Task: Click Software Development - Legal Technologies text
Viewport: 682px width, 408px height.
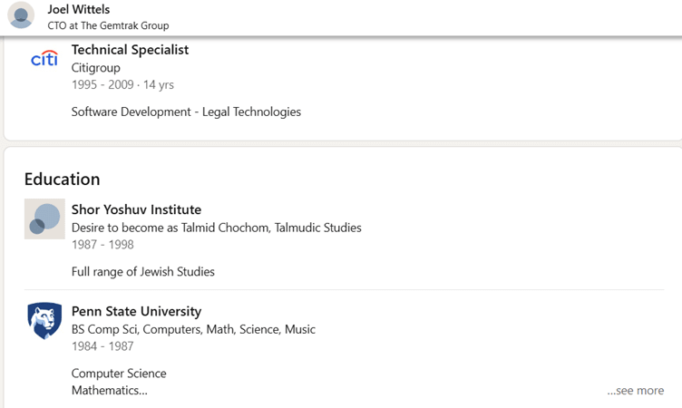Action: (x=186, y=112)
